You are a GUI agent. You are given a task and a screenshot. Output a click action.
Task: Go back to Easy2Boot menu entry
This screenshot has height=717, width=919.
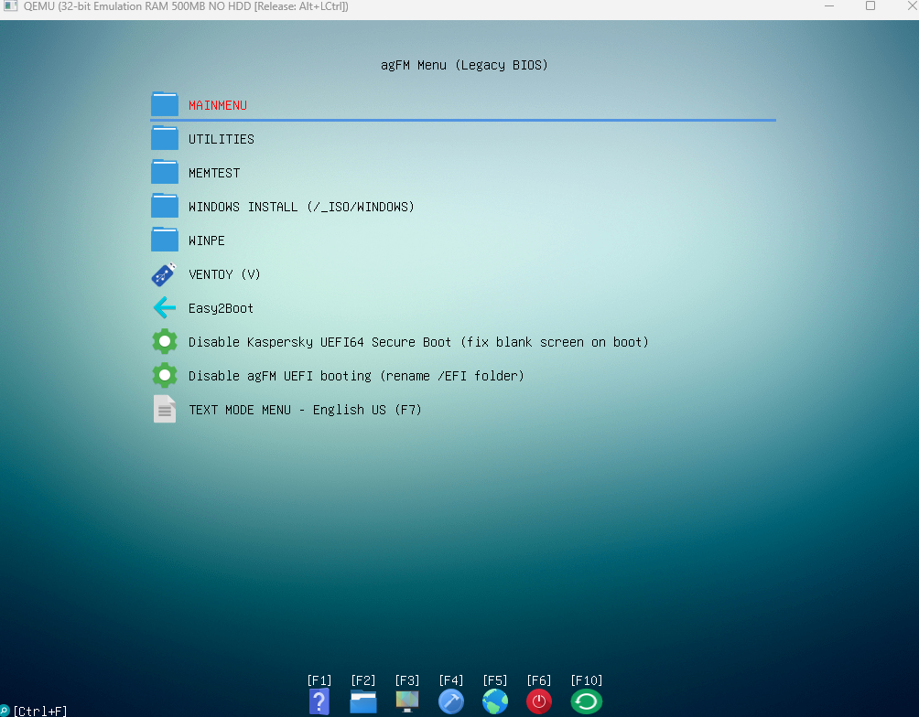coord(221,309)
